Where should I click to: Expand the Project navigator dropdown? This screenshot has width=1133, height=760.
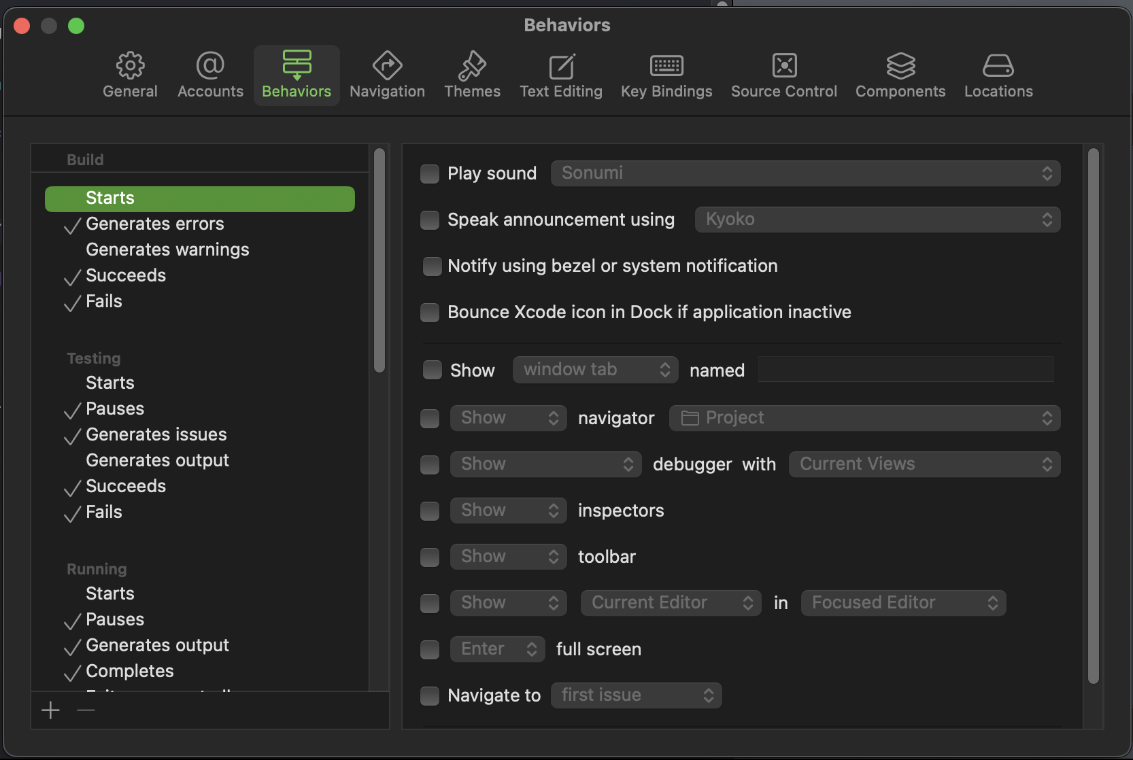pyautogui.click(x=864, y=418)
